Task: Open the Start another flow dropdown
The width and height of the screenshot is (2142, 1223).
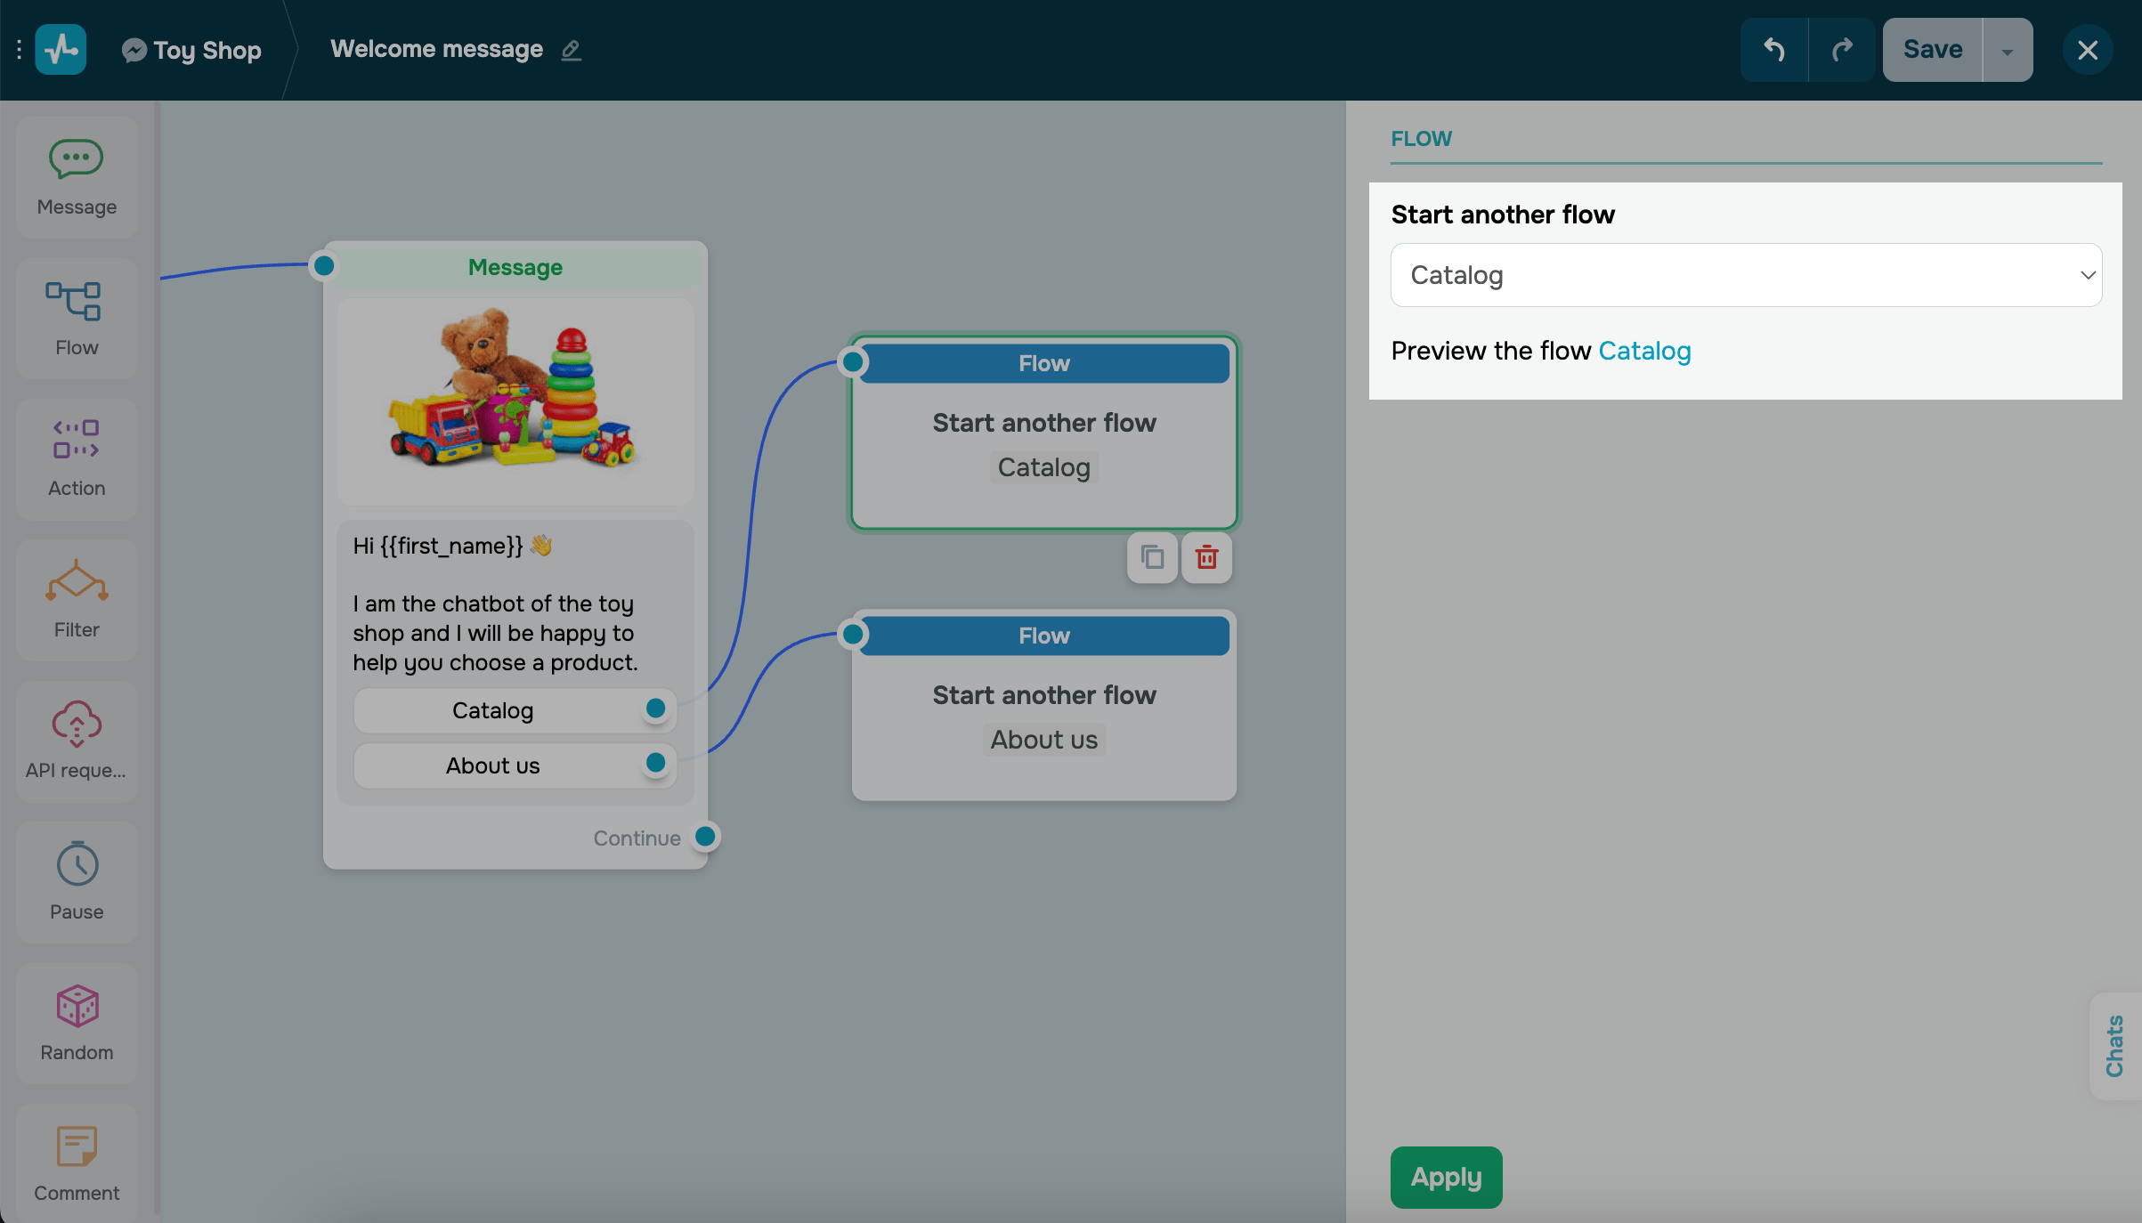Action: [x=1745, y=275]
